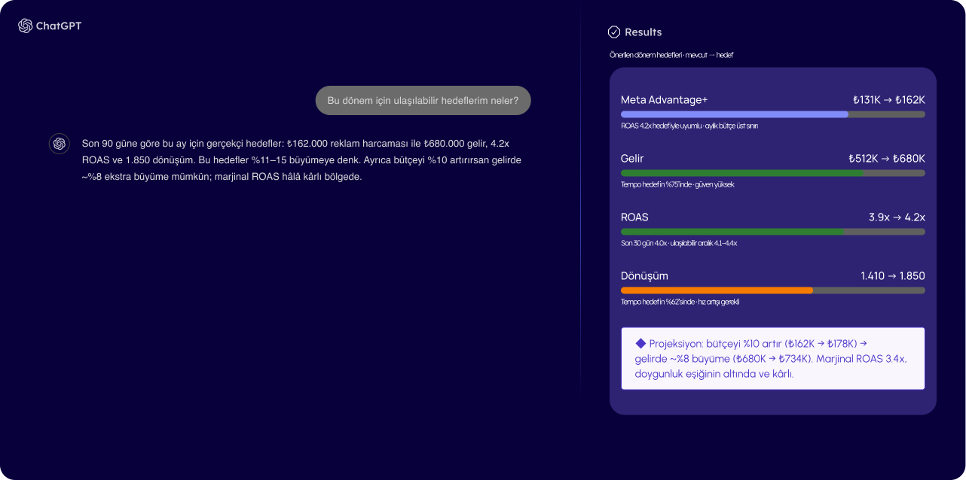
Task: Click the "Results" panel heading
Action: (x=643, y=32)
